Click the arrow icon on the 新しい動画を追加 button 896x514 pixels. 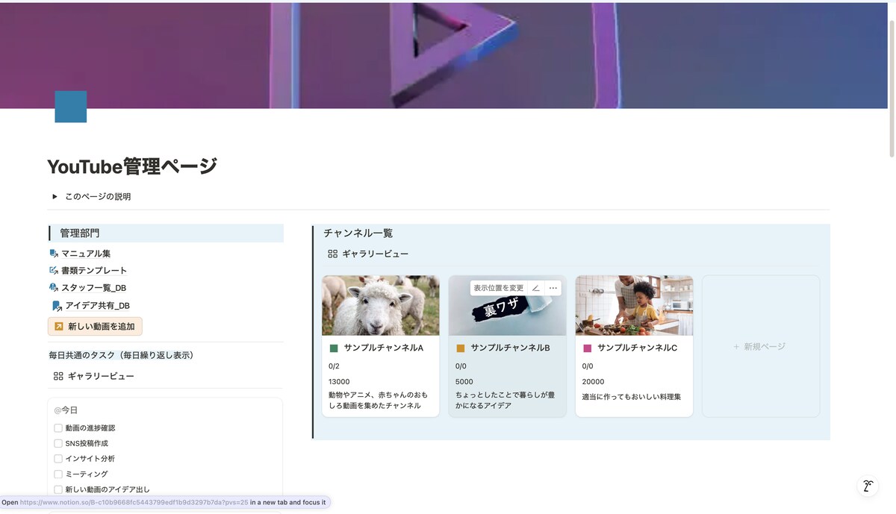58,326
